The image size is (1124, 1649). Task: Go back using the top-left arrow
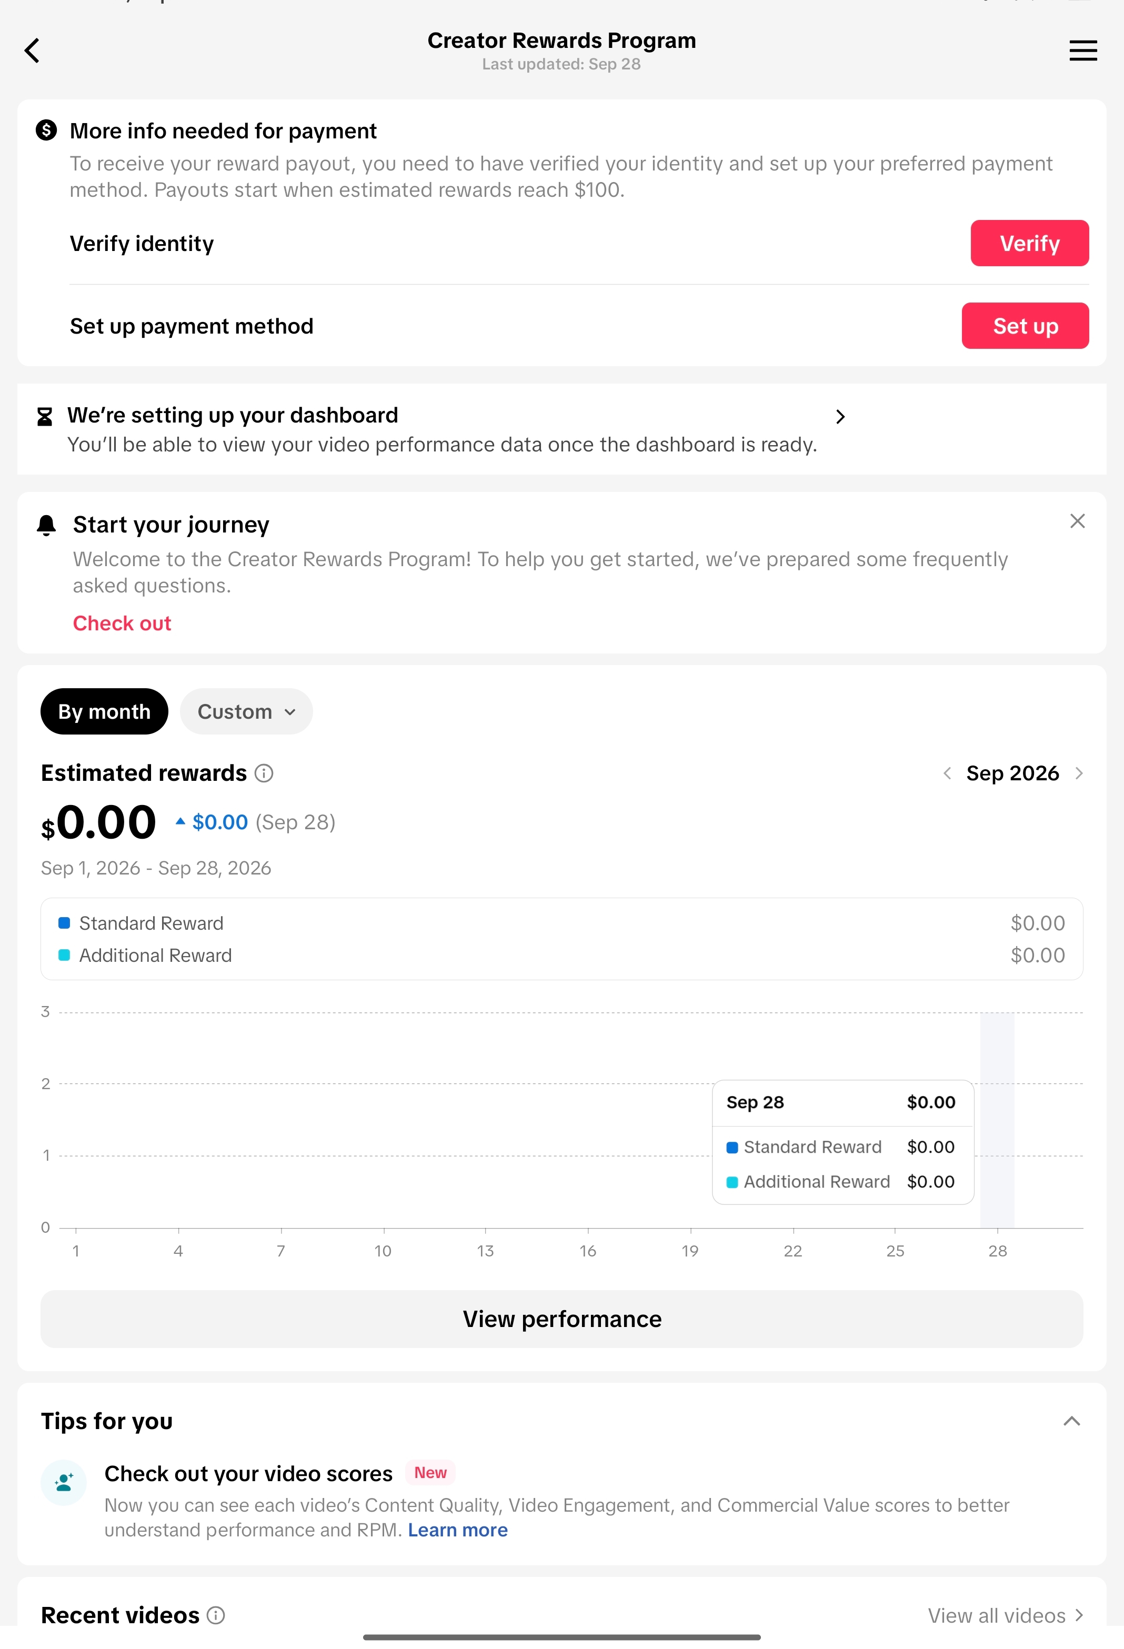(x=32, y=51)
